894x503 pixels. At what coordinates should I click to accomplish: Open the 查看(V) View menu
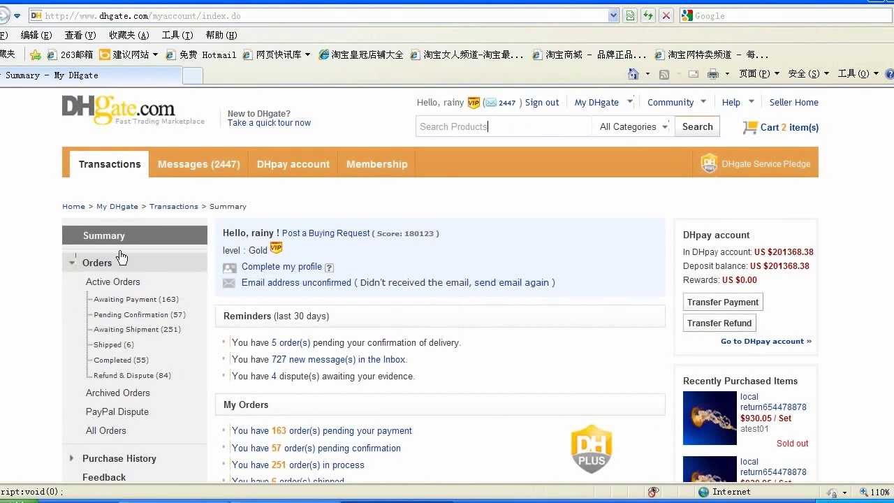pyautogui.click(x=80, y=35)
